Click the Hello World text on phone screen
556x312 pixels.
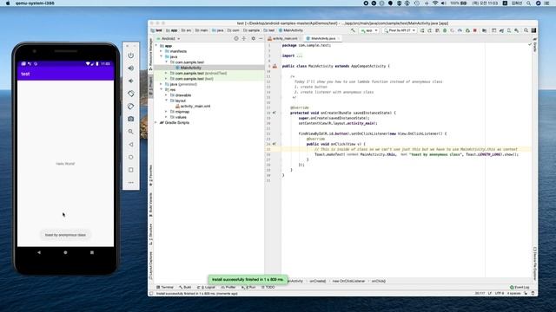tap(65, 164)
